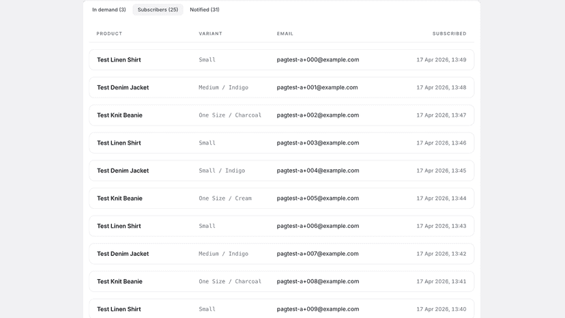
Task: Click email pagtest-a+007@example.com
Action: 317,254
